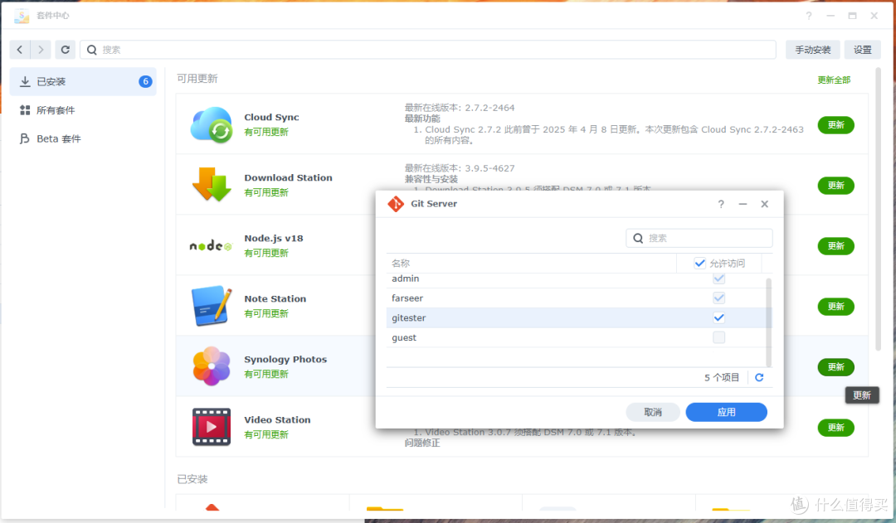Screen dimensions: 896x523
Task: Click the Package Center vertical scrollbar
Action: (x=879, y=208)
